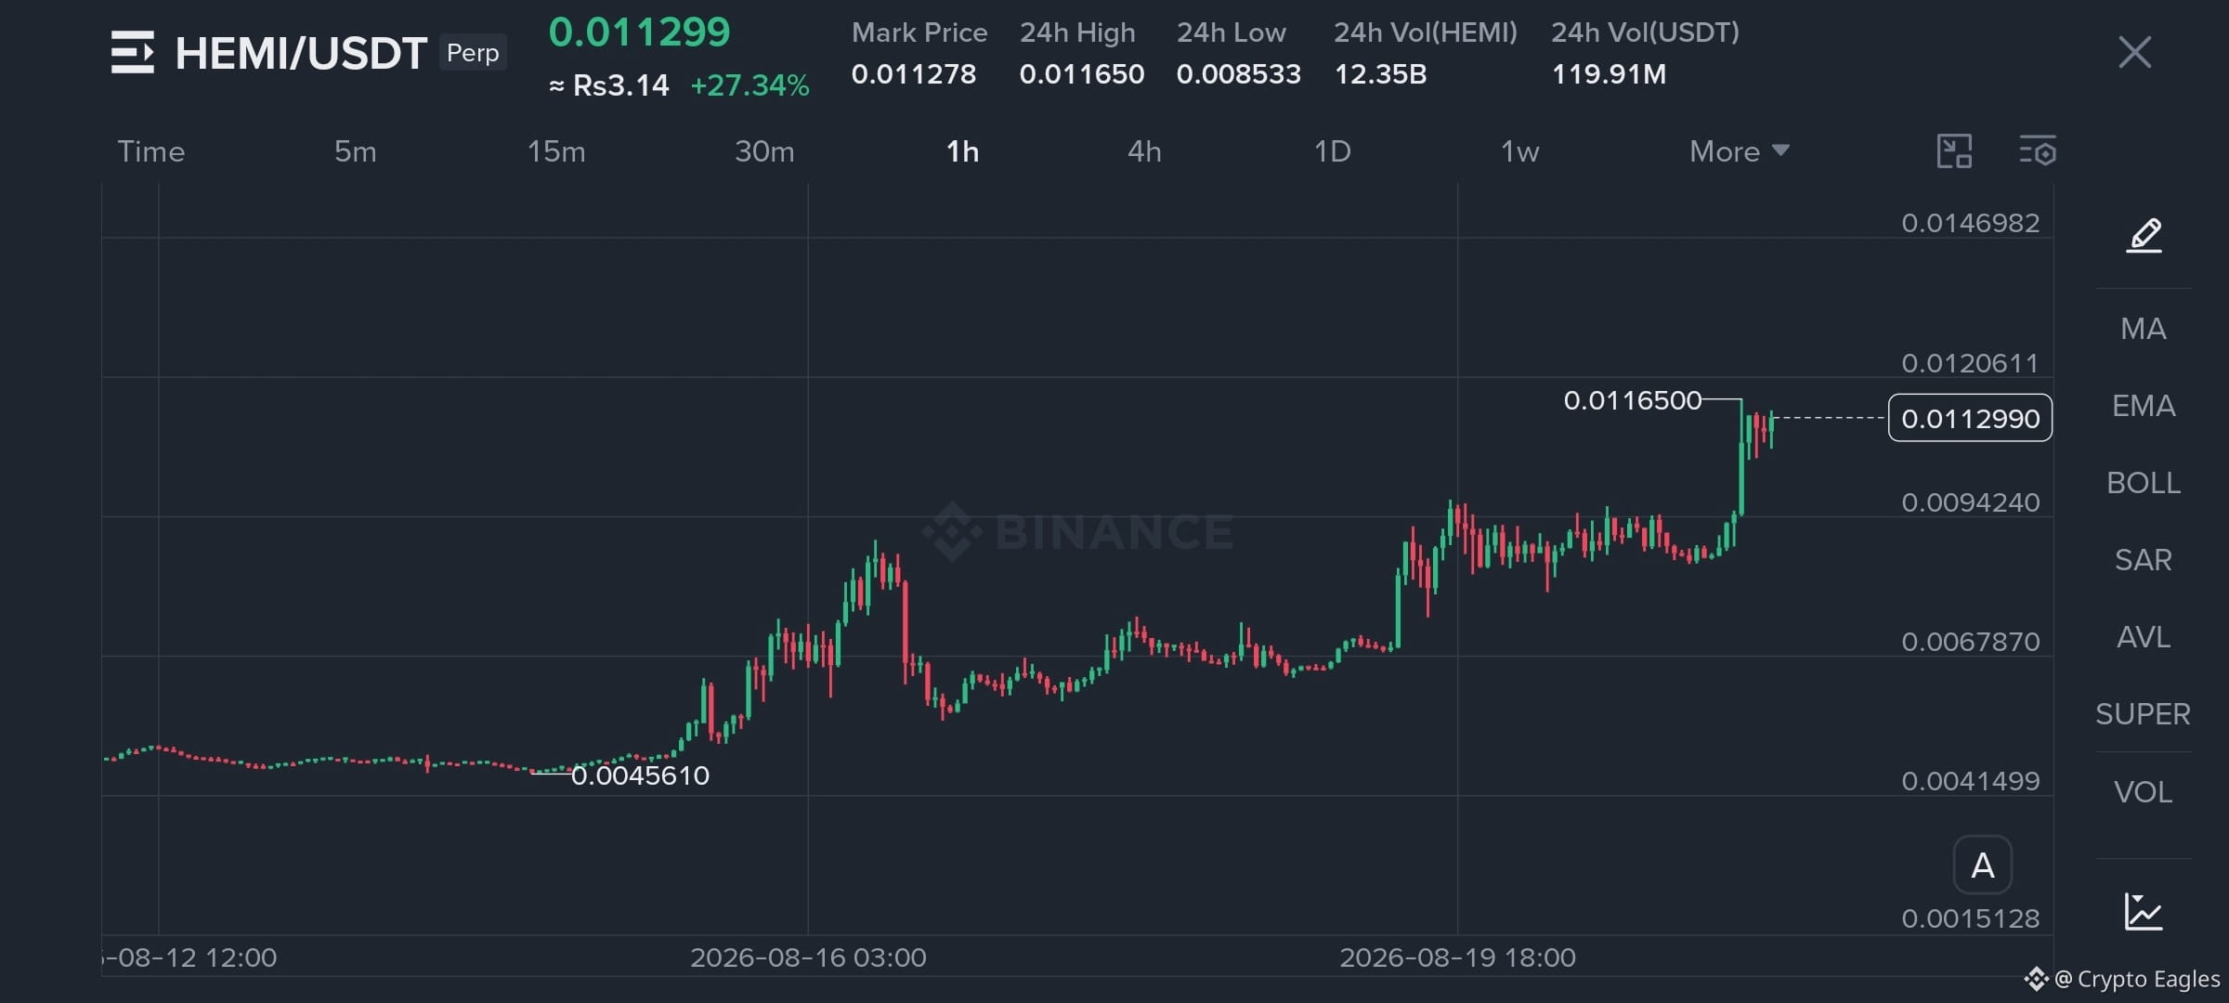Click the Mark Price value 0.011278
The width and height of the screenshot is (2229, 1003).
coord(914,74)
